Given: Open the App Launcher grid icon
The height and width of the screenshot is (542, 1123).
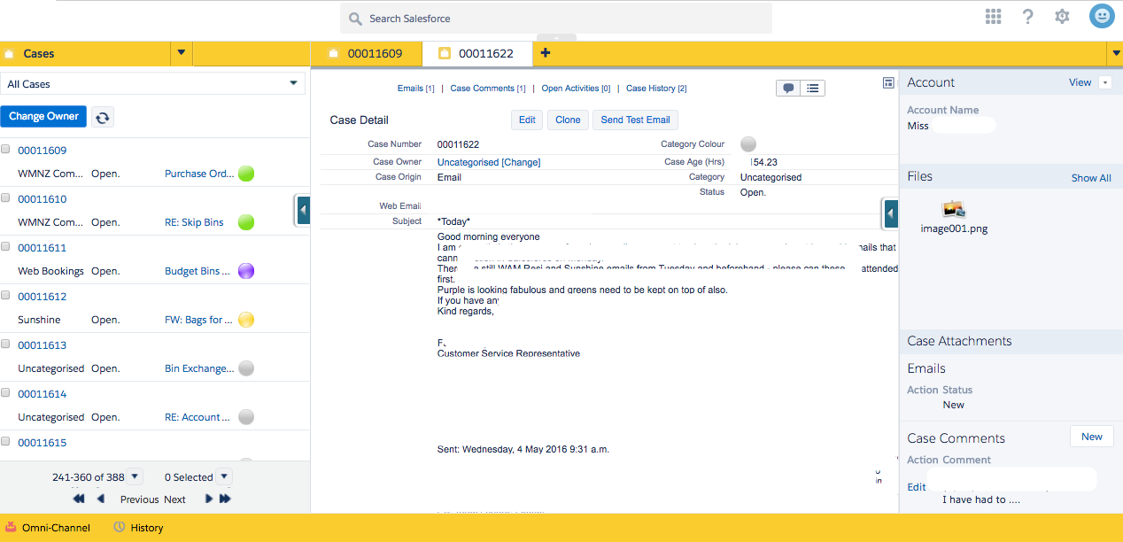Looking at the screenshot, I should pos(993,17).
